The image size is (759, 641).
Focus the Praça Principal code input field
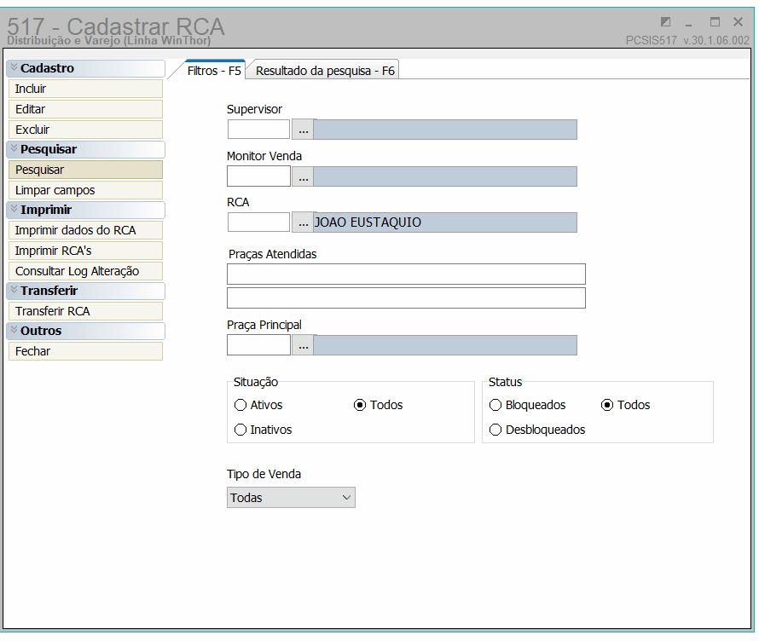click(258, 345)
